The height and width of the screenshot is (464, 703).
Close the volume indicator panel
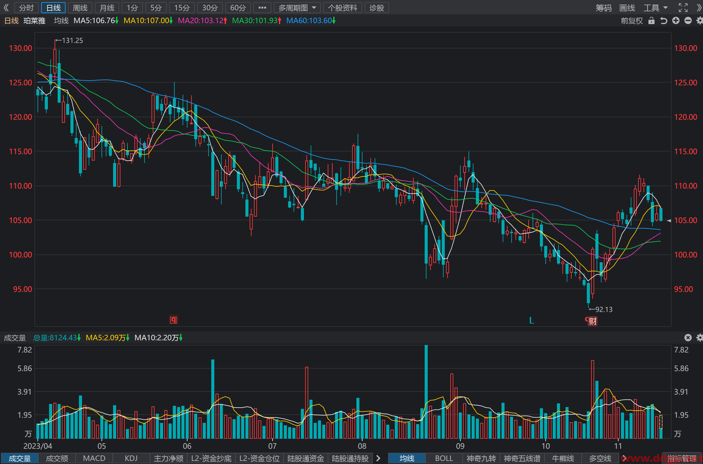tap(688, 338)
